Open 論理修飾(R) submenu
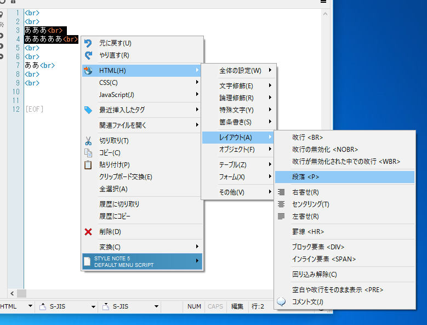 pos(238,98)
